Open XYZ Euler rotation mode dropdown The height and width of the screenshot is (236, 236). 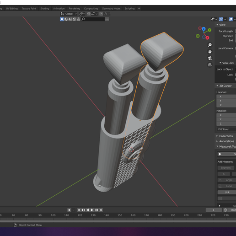[226, 129]
